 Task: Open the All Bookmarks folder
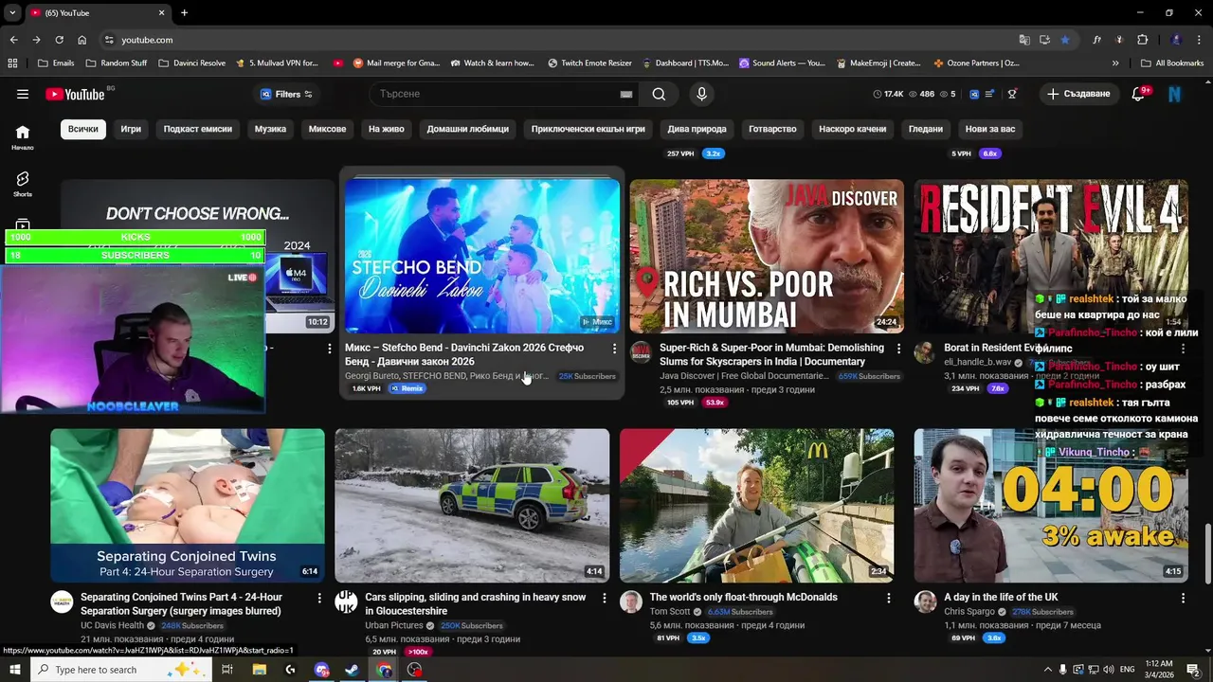pyautogui.click(x=1172, y=63)
